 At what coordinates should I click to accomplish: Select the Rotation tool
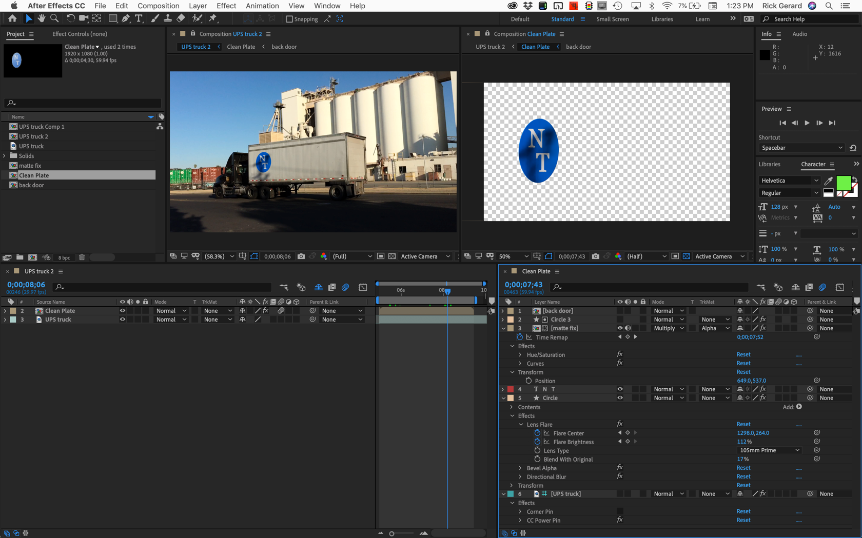70,18
